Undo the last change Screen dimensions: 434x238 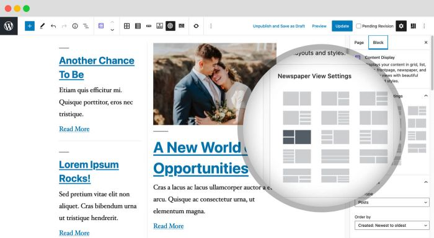pos(53,26)
